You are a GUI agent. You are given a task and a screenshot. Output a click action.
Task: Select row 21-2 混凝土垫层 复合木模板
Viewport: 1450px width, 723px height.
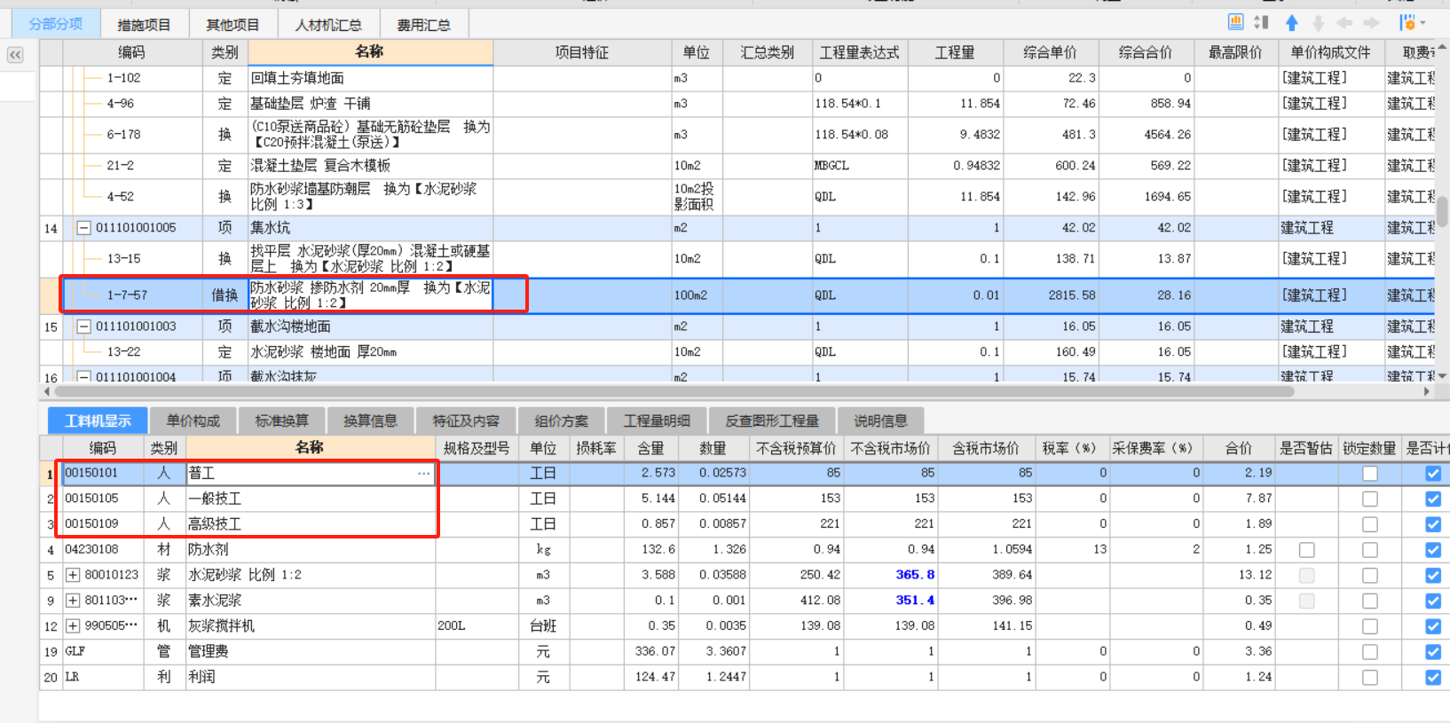point(370,166)
